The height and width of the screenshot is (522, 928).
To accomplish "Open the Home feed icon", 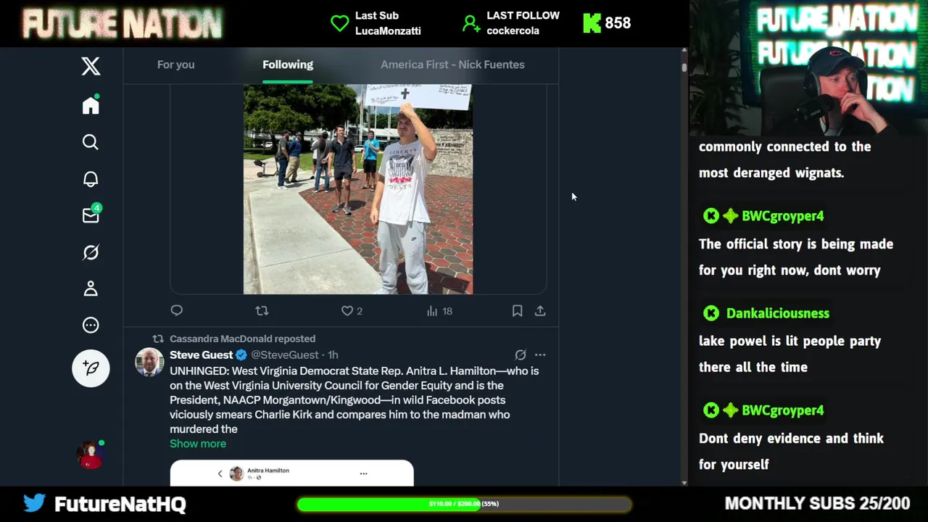I will pos(91,105).
